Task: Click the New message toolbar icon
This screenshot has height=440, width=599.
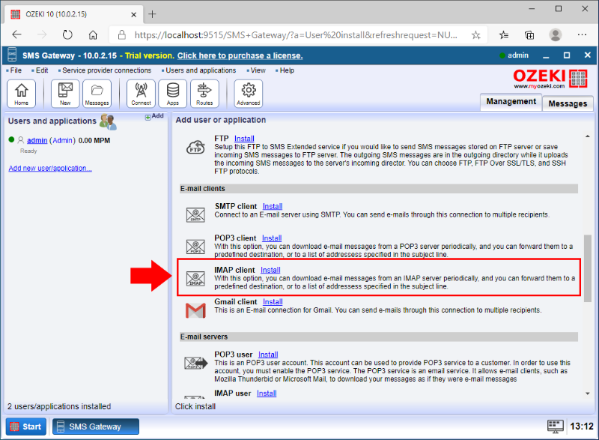Action: [65, 93]
